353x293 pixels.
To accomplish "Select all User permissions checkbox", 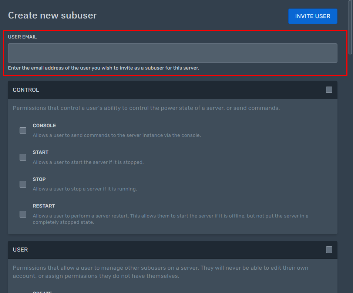I will [329, 250].
